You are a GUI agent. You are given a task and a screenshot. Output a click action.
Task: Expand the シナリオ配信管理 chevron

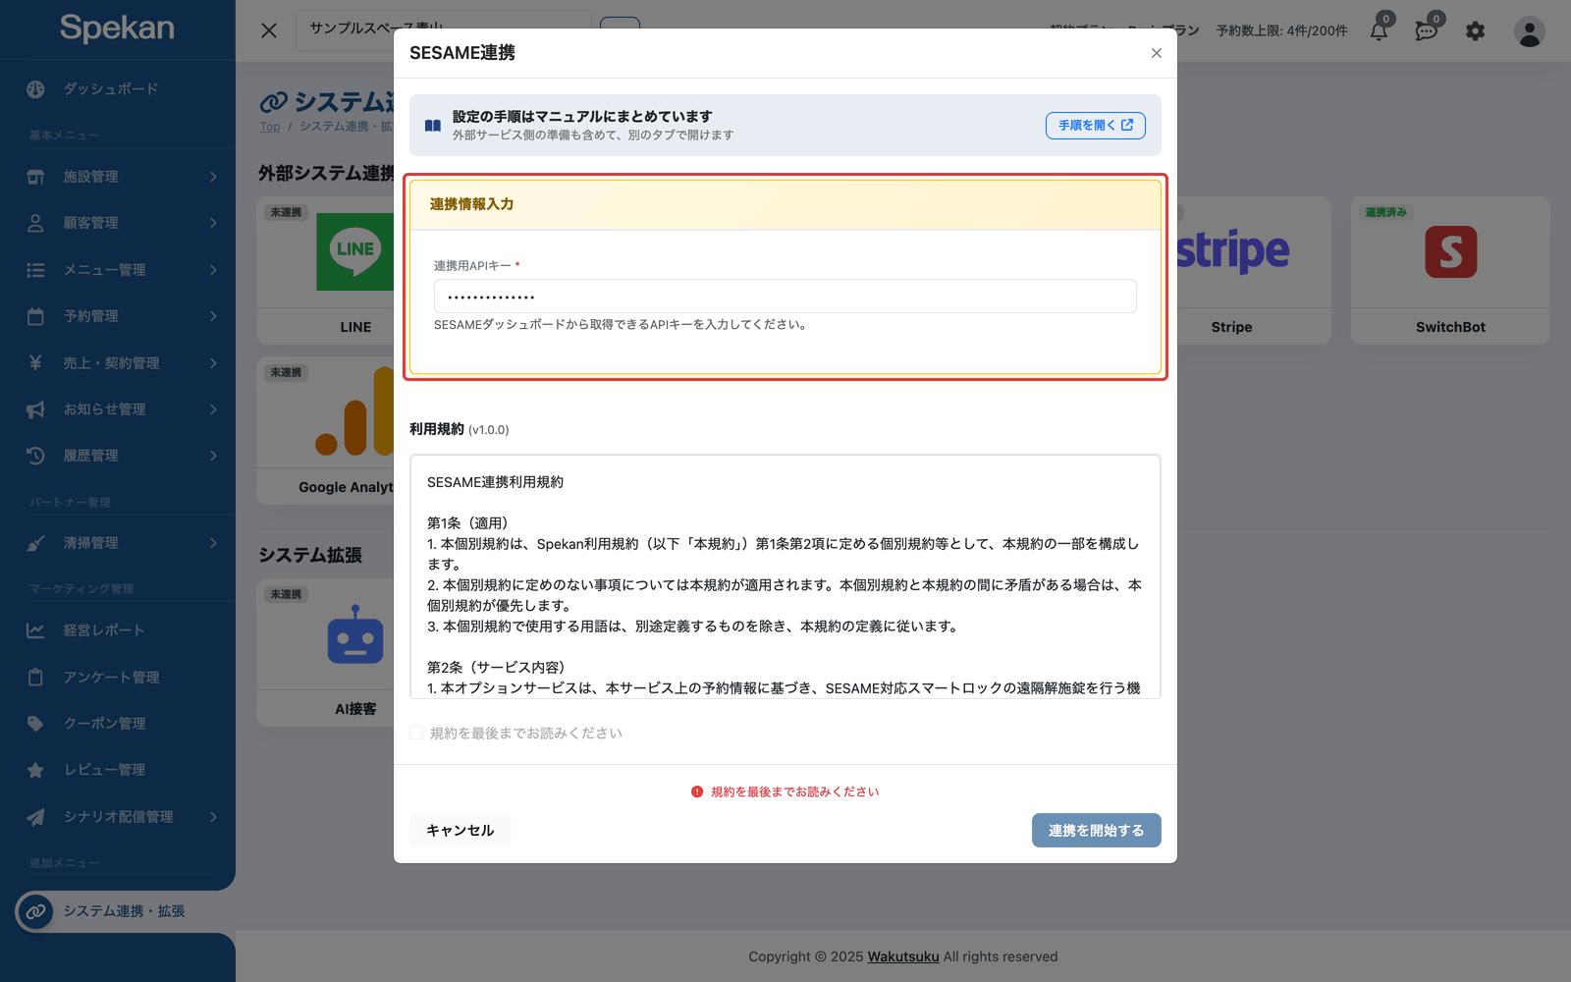tap(213, 817)
